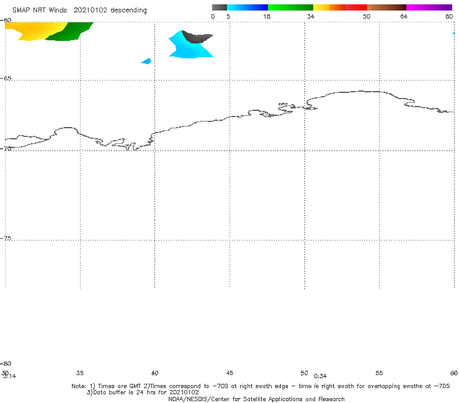
Task: Click the gray 0–5 segment of the color bar
Action: coord(219,7)
